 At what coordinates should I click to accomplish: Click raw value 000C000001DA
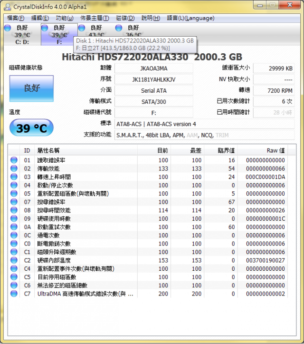tap(265, 177)
